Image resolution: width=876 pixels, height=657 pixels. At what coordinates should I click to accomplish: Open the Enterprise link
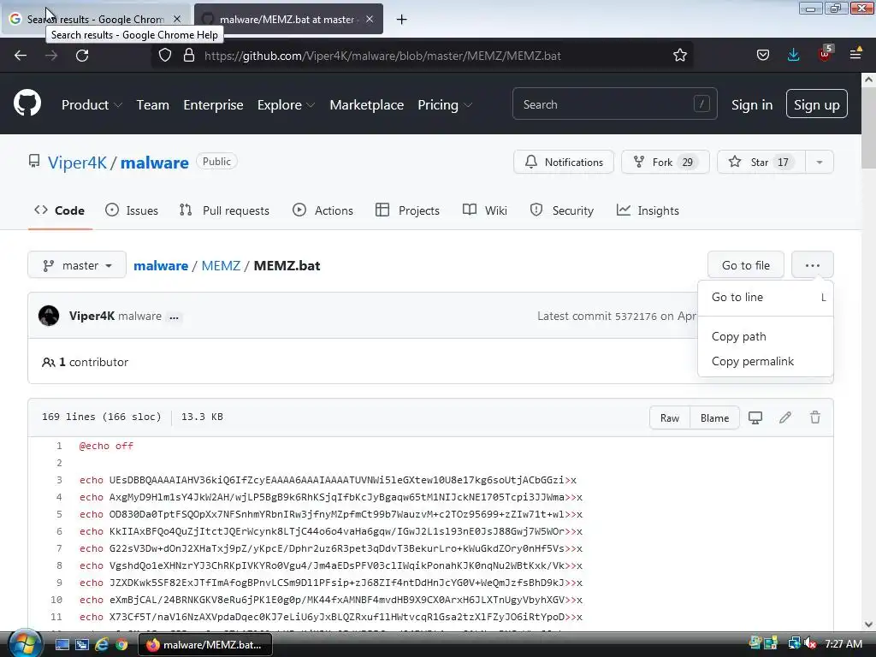pos(213,105)
